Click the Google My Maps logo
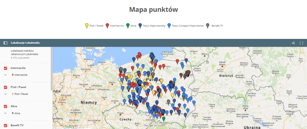 pyautogui.click(x=153, y=126)
